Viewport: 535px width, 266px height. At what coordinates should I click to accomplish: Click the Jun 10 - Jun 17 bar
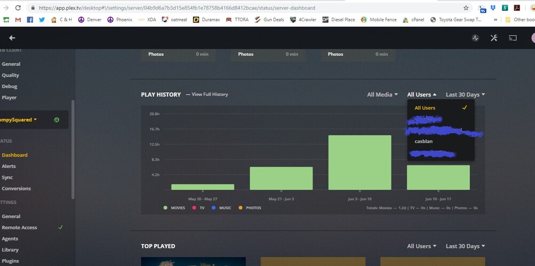(x=438, y=178)
